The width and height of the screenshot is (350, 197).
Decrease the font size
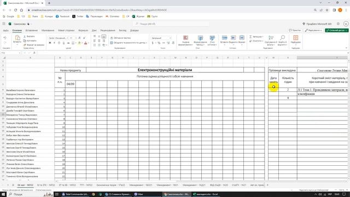click(84, 38)
